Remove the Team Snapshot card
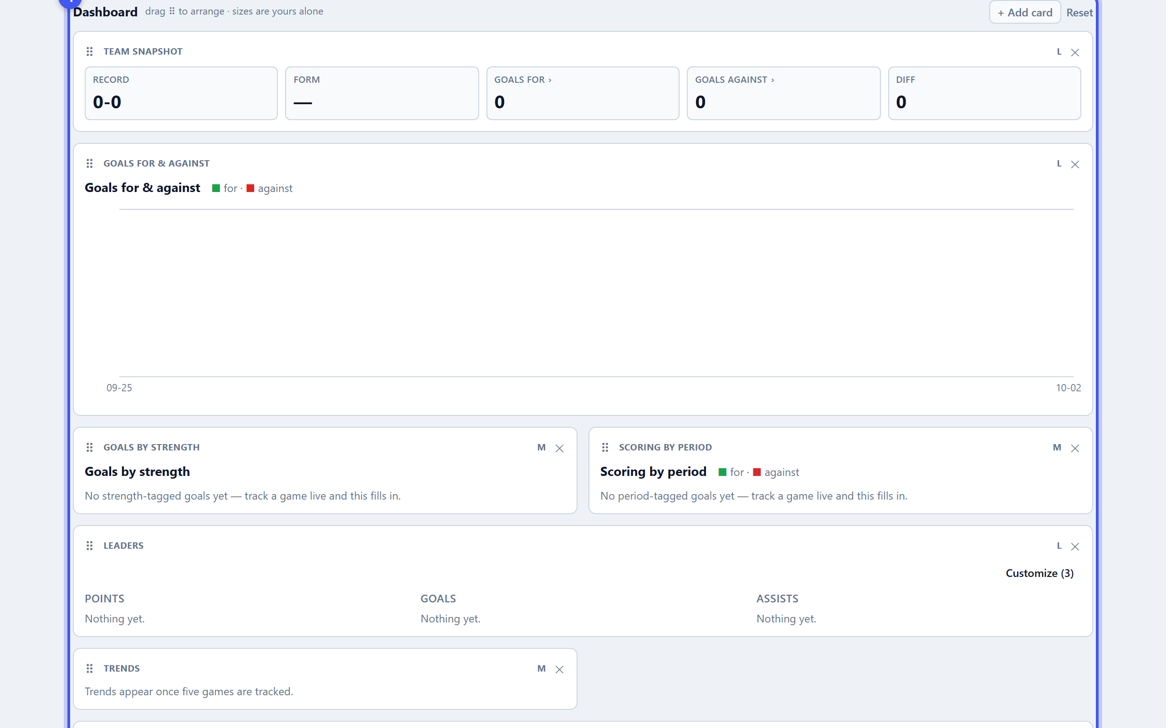 point(1075,52)
